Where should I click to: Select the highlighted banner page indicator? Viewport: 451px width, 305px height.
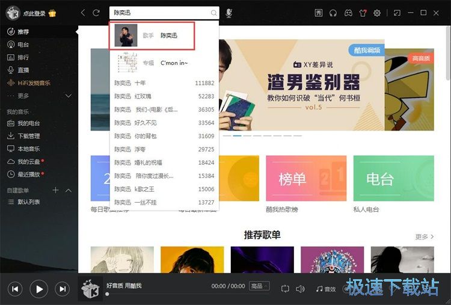tap(237, 135)
